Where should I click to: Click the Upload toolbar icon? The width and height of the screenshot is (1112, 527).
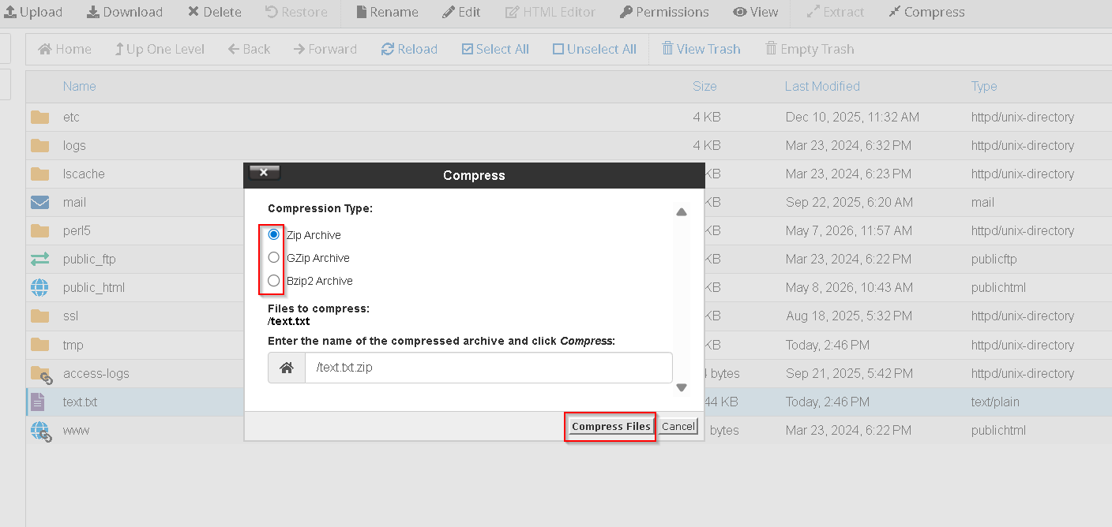pyautogui.click(x=11, y=12)
